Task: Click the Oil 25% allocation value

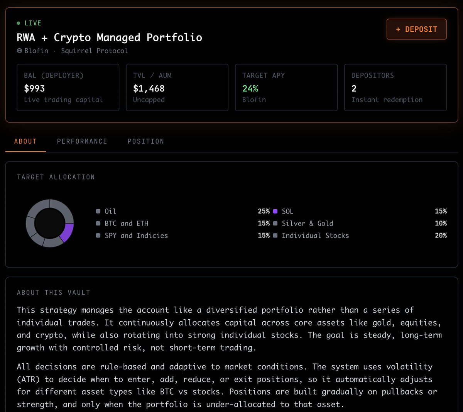Action: pos(264,211)
